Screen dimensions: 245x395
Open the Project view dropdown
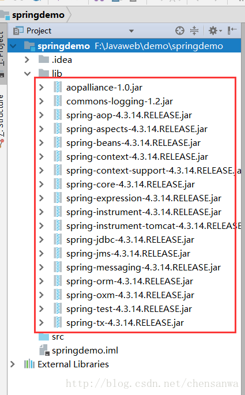pyautogui.click(x=131, y=31)
